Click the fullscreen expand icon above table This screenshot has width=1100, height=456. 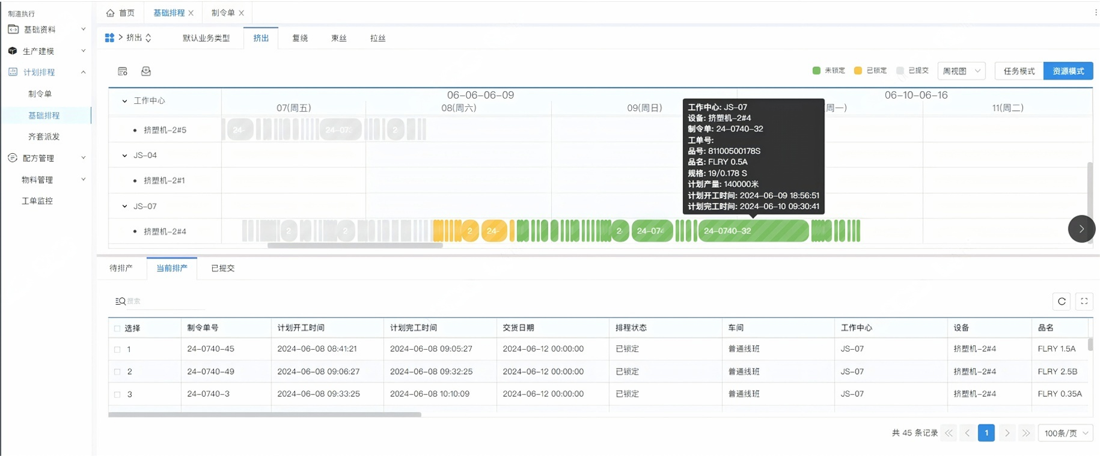click(1084, 302)
